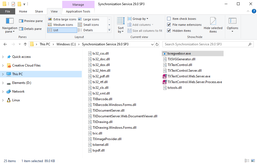This screenshot has width=257, height=164.
Task: Click Hide selected items
Action: [x=213, y=25]
